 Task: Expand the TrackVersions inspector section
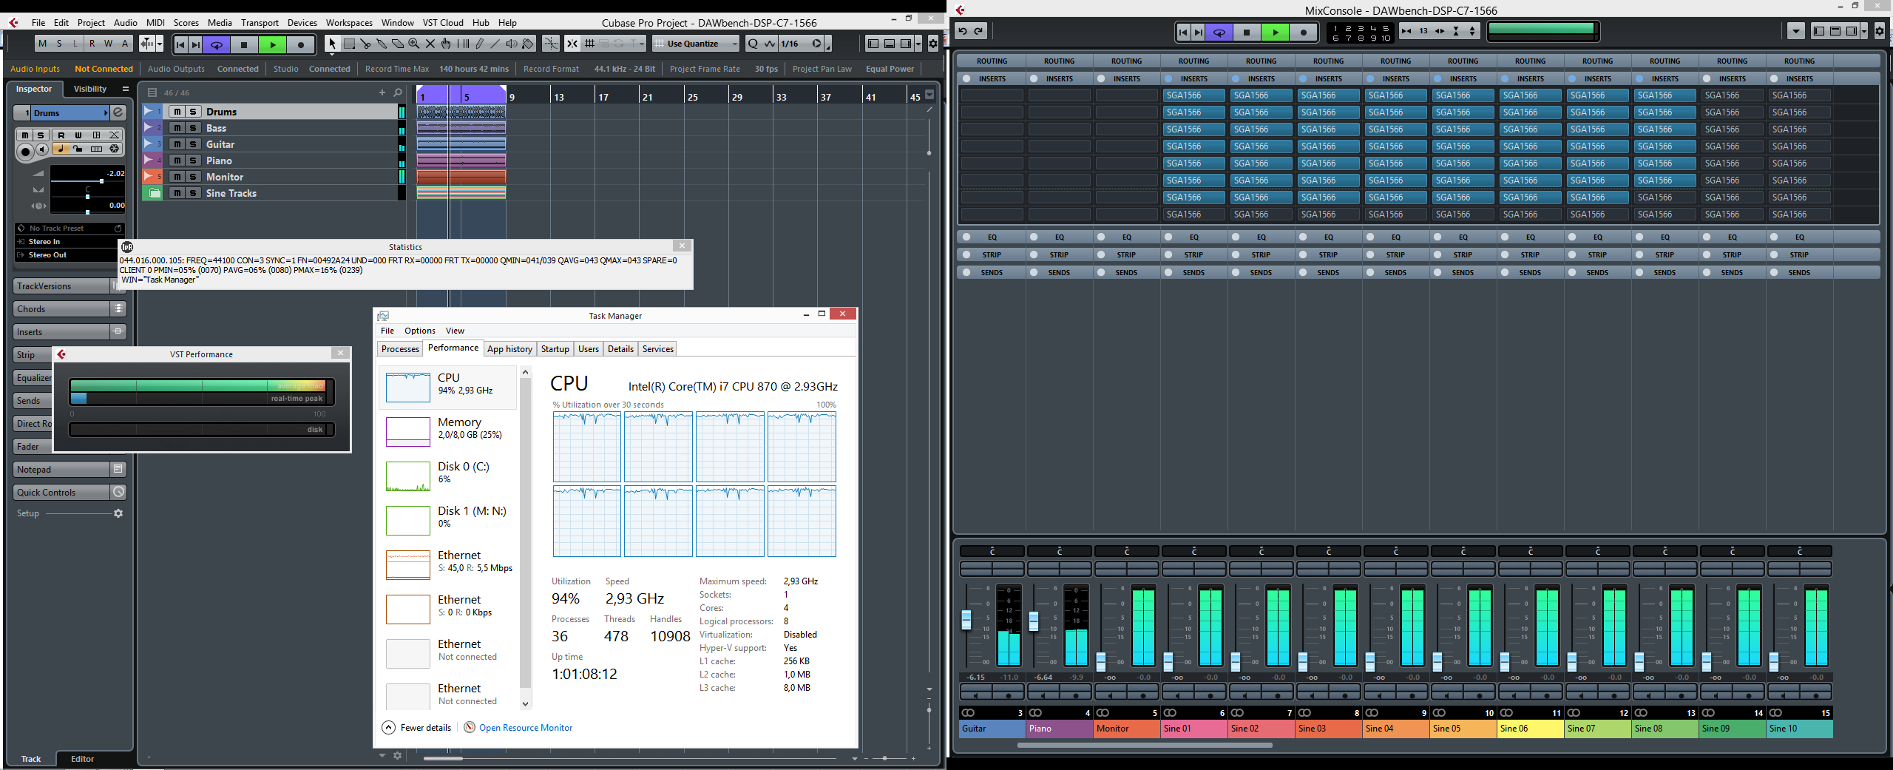click(62, 286)
